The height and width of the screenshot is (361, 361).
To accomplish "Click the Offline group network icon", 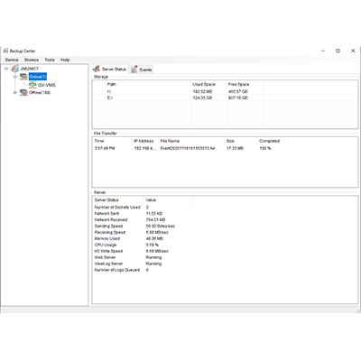I will 23,92.
